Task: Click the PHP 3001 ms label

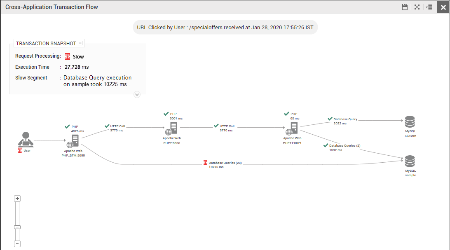Action: coord(176,116)
